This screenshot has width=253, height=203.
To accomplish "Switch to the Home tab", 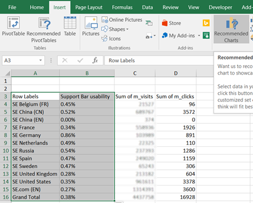I will point(37,7).
